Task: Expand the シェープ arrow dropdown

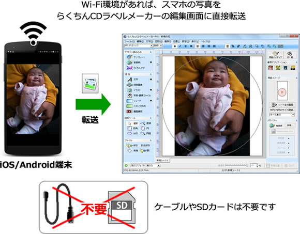Action: coord(151,101)
